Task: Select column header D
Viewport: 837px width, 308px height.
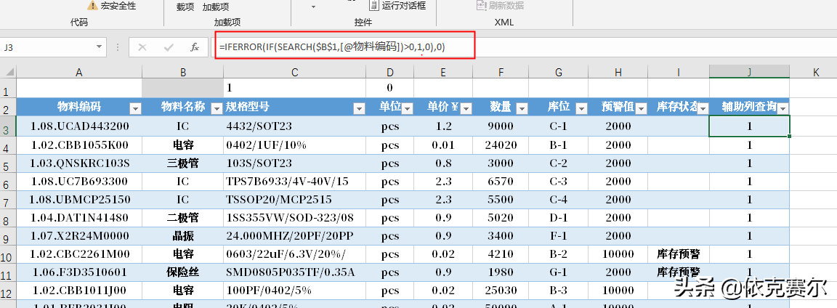Action: [x=389, y=72]
